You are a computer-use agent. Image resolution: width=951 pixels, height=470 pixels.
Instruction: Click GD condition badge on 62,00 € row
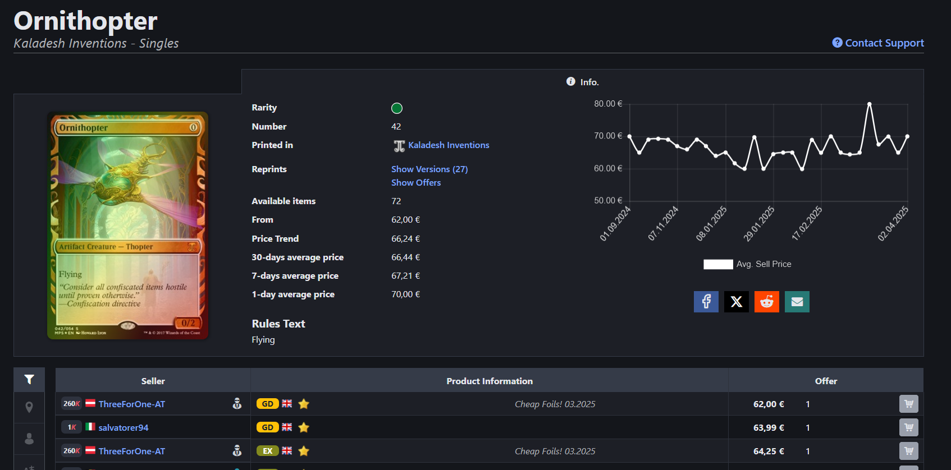click(x=268, y=404)
